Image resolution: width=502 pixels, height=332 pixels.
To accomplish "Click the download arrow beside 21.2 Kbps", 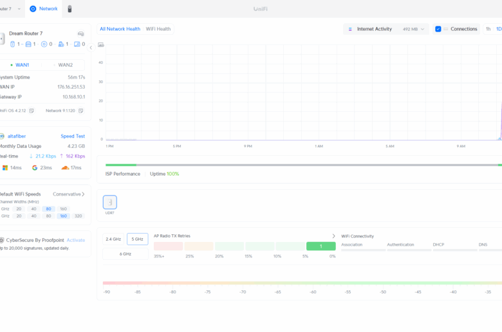I will point(31,156).
